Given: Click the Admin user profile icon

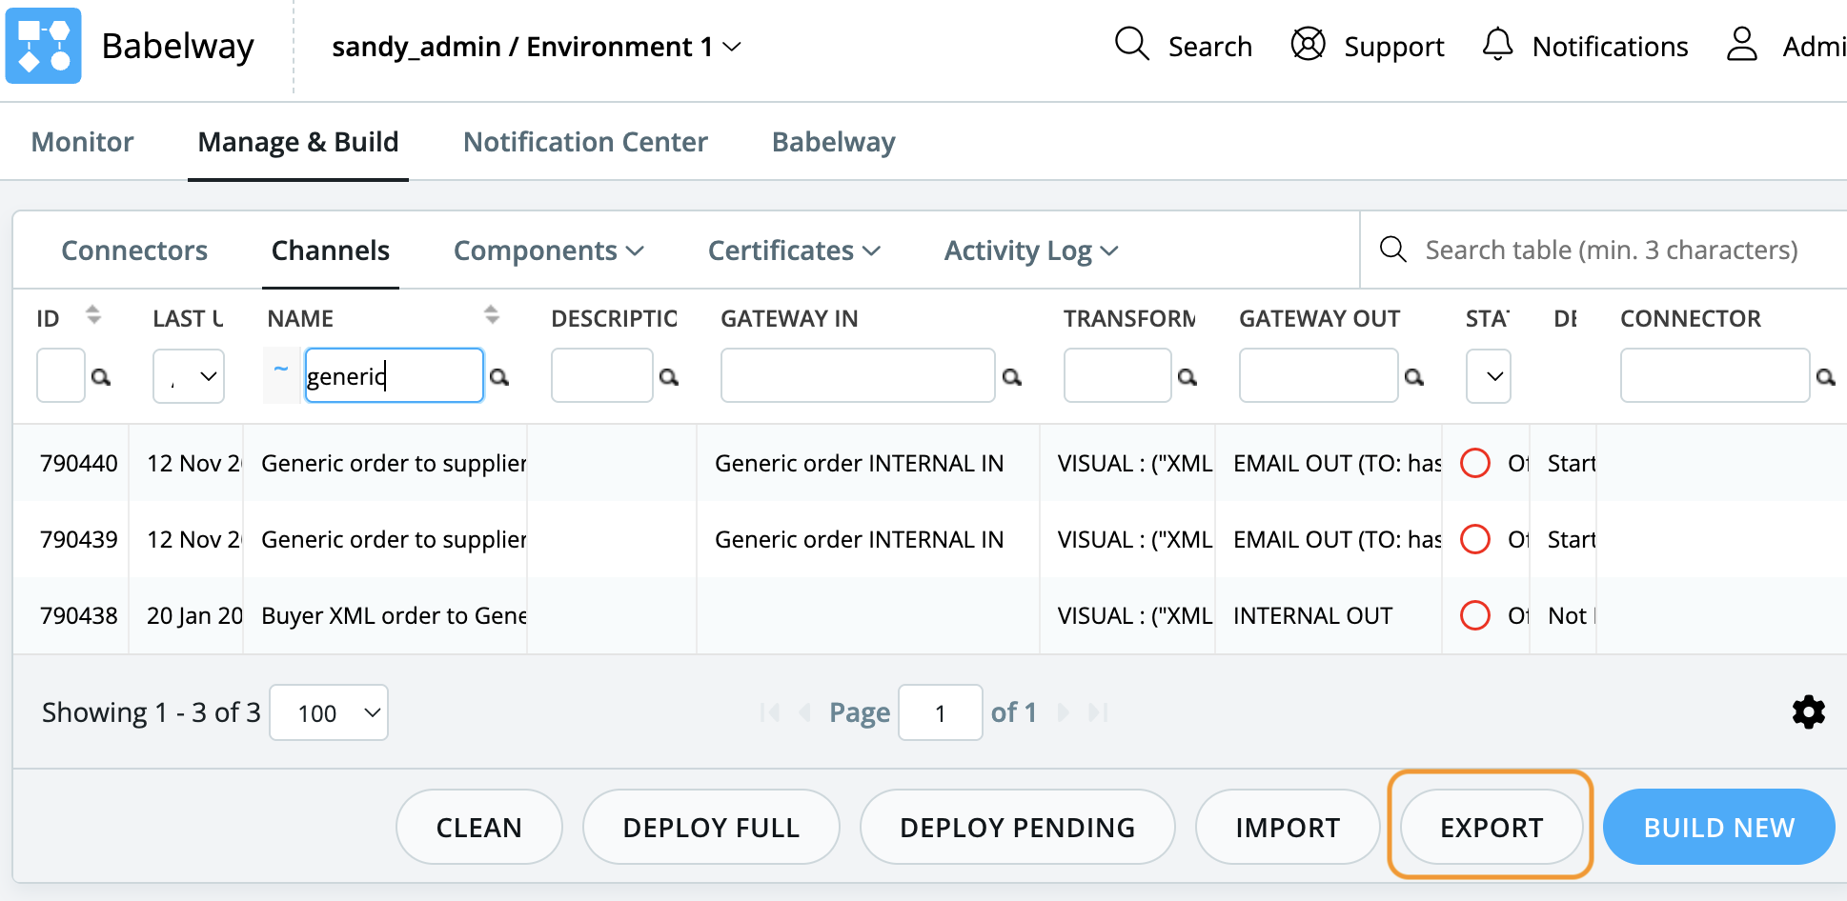Looking at the screenshot, I should [x=1742, y=44].
